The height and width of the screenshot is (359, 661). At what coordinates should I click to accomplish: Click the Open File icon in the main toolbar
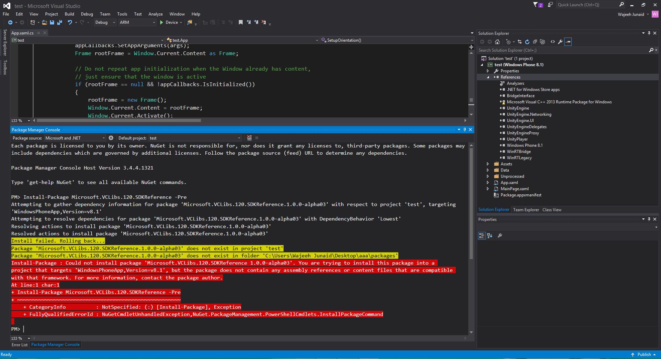pos(44,22)
